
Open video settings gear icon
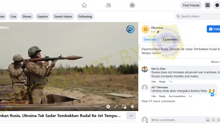108,107
